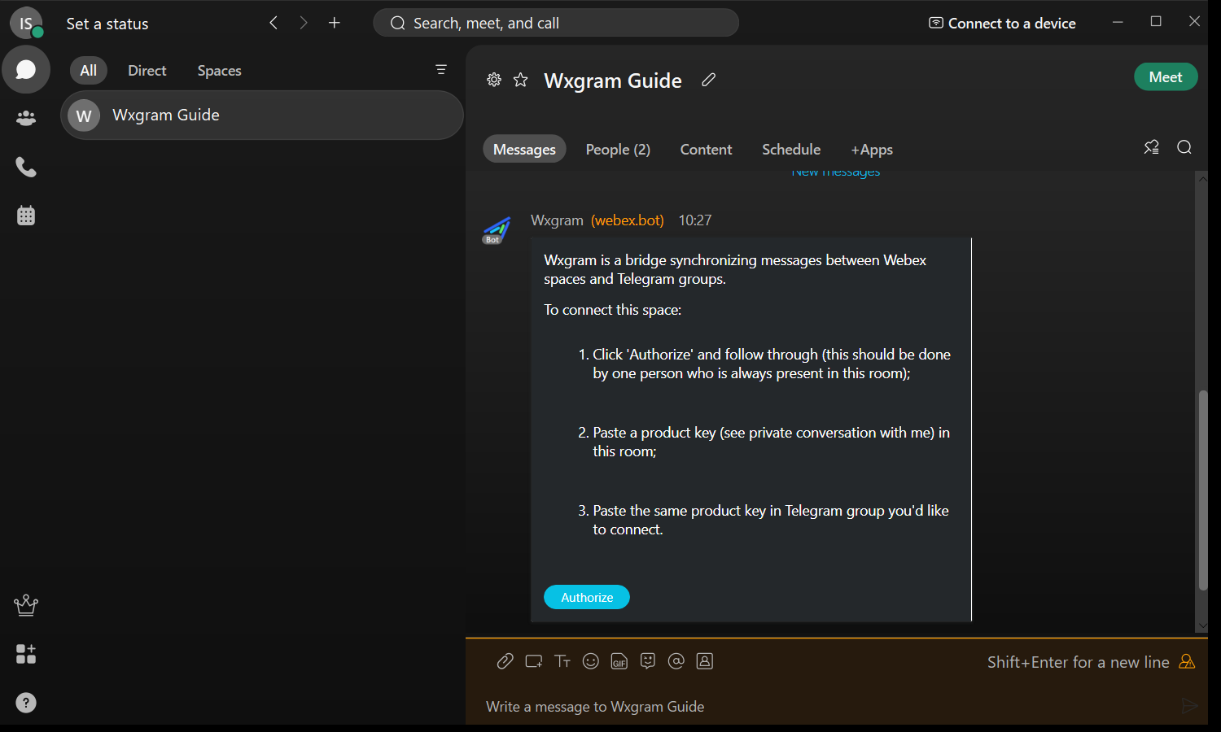This screenshot has height=732, width=1221.
Task: Open the Calling phone icon in sidebar
Action: (x=26, y=168)
